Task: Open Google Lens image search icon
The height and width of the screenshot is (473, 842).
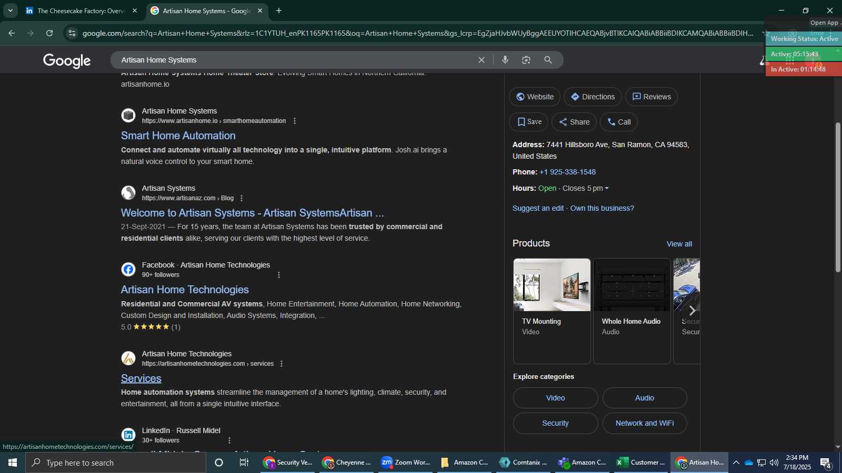Action: point(526,60)
